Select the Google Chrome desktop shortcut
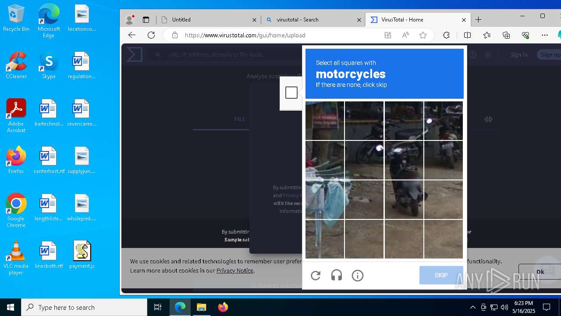Screen dimensions: 561x316 (16, 211)
